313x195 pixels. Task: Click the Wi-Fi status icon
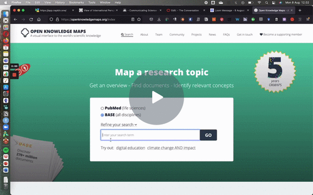pyautogui.click(x=259, y=3)
